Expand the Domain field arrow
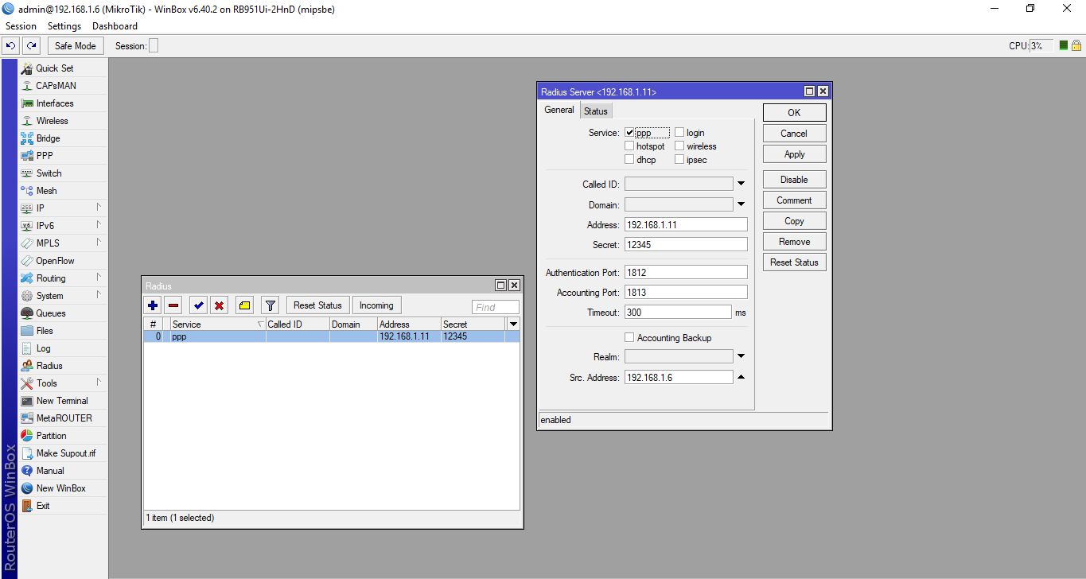This screenshot has width=1086, height=579. pyautogui.click(x=741, y=204)
